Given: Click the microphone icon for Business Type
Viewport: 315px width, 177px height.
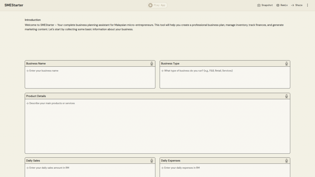Looking at the screenshot, I should [x=286, y=64].
